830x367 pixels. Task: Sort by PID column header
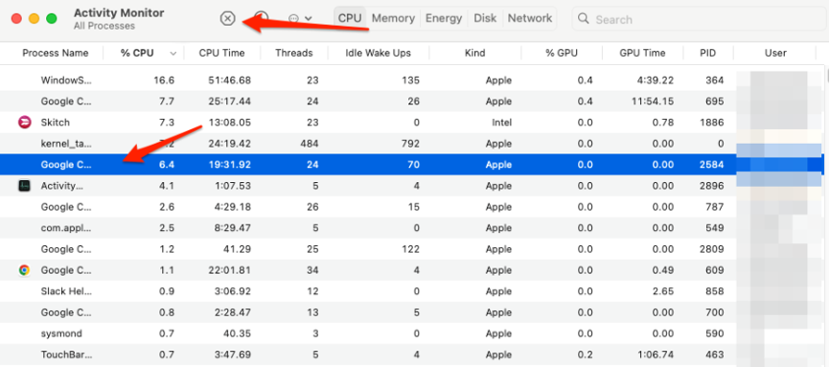(707, 53)
